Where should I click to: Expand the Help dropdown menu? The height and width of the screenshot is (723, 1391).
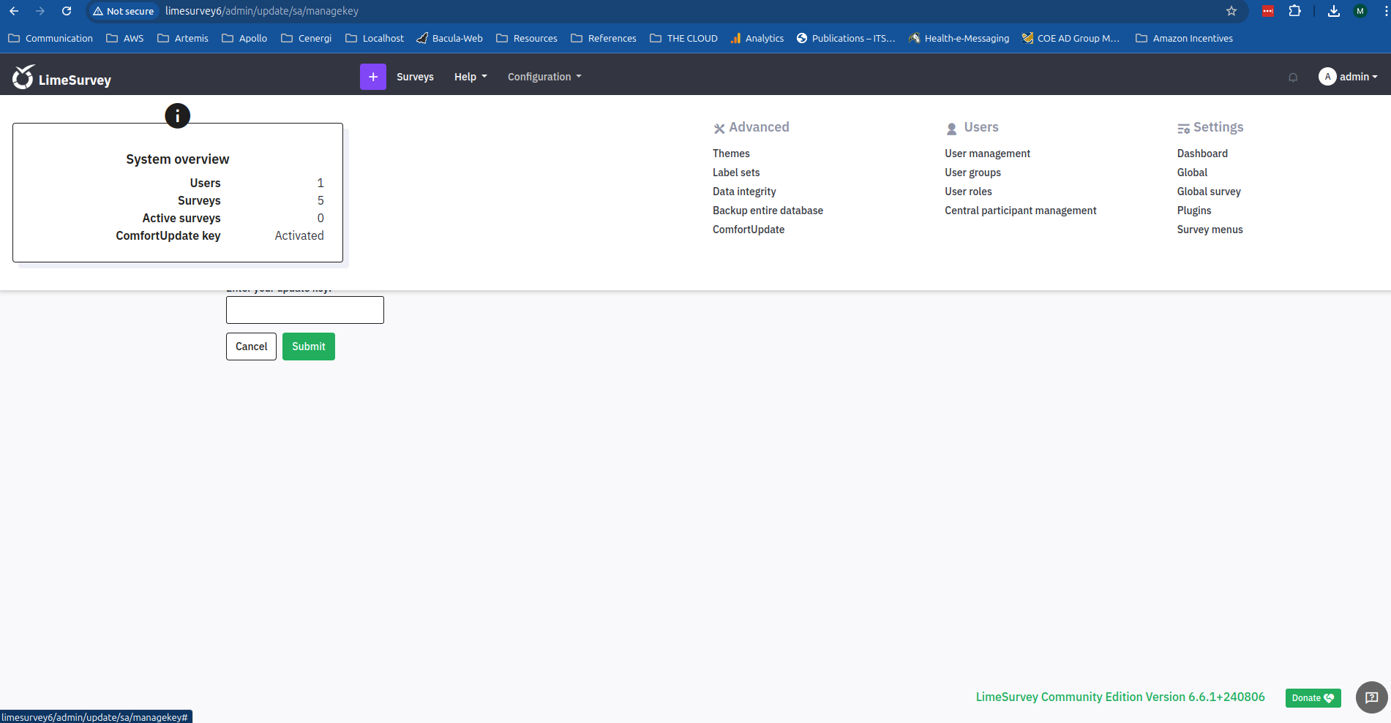tap(470, 77)
